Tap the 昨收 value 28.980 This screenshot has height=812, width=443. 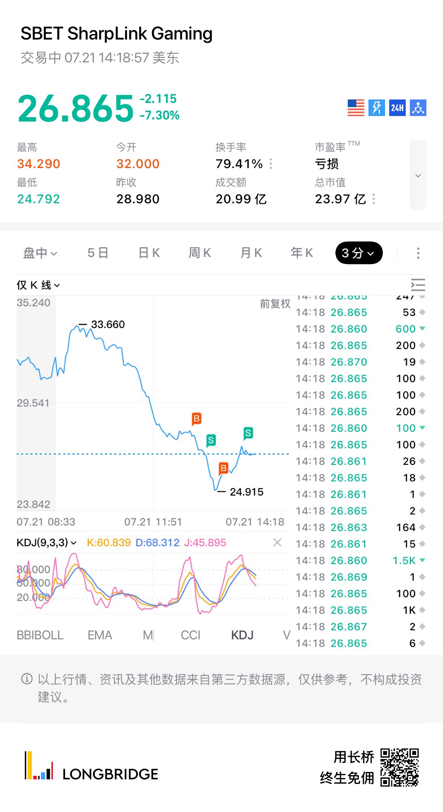click(138, 199)
